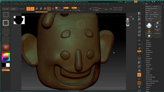Open the Brush menu
Screen dimensions: 164x92
7,4
